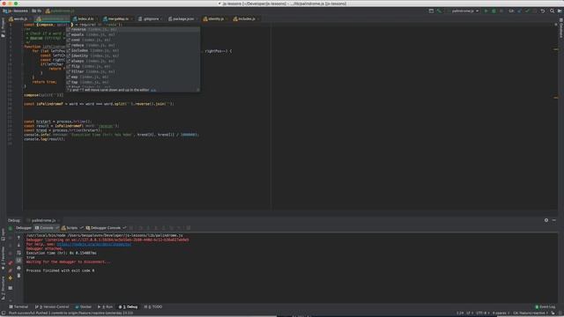Open the TODO tool window
564x317 pixels.
pos(153,307)
